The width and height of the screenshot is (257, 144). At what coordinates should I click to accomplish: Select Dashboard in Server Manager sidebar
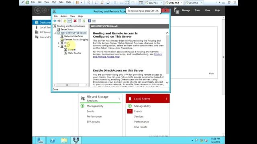click(x=42, y=22)
